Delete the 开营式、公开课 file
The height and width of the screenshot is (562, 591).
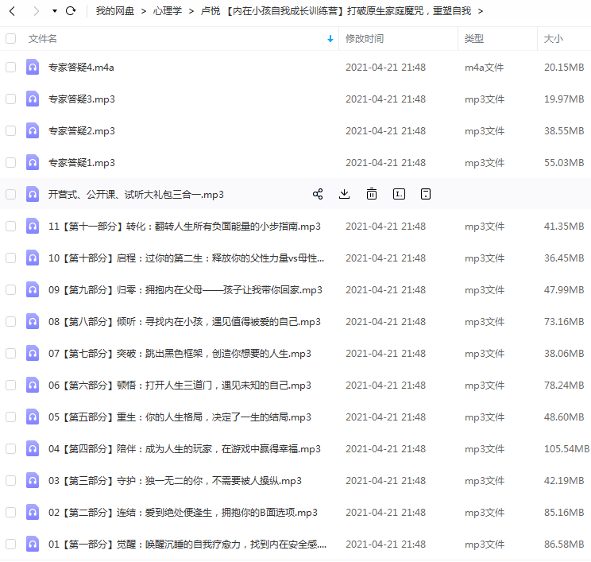(x=372, y=194)
